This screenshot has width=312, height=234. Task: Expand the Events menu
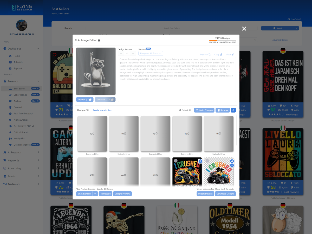(x=22, y=176)
